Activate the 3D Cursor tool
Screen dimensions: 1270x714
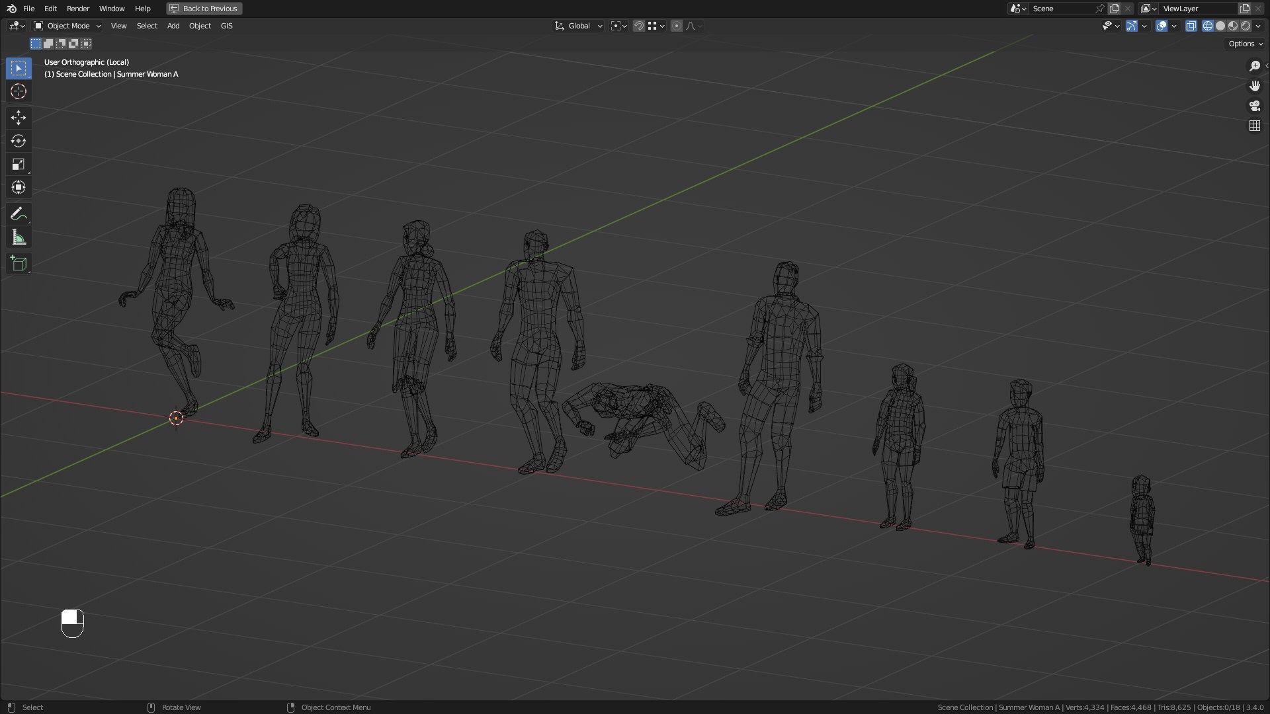(19, 91)
